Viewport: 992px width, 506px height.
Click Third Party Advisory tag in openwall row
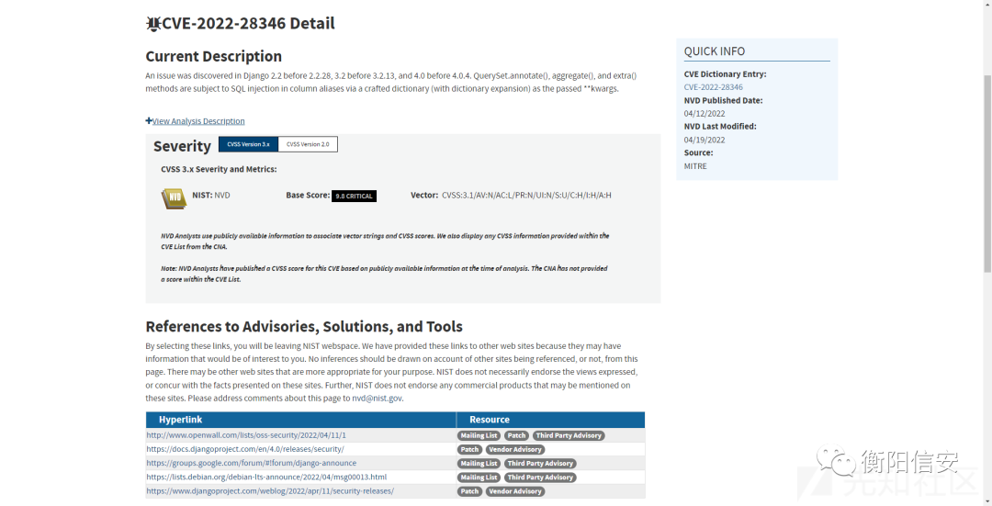point(569,436)
